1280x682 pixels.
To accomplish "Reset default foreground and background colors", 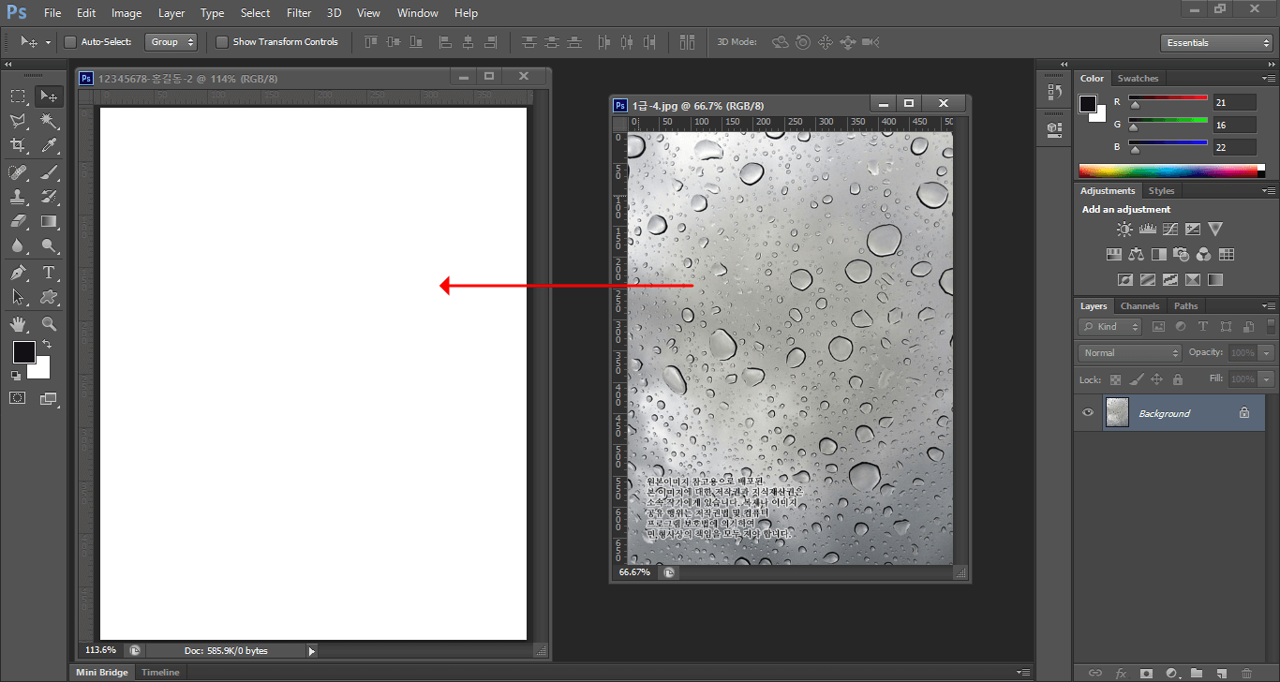I will coord(16,376).
